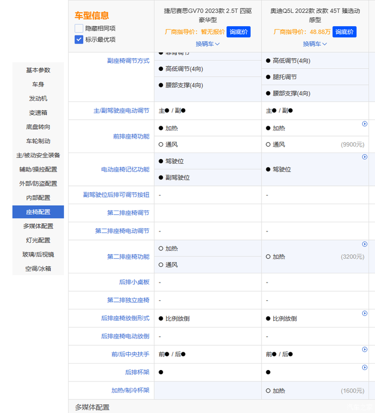Open 主/被动安全装备 sidebar item
This screenshot has width=375, height=413.
tap(38, 155)
